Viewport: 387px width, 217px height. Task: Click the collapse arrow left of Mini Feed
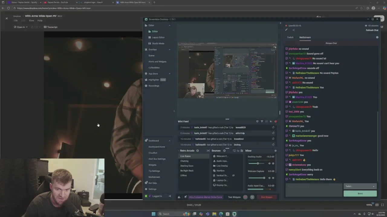pyautogui.click(x=174, y=111)
